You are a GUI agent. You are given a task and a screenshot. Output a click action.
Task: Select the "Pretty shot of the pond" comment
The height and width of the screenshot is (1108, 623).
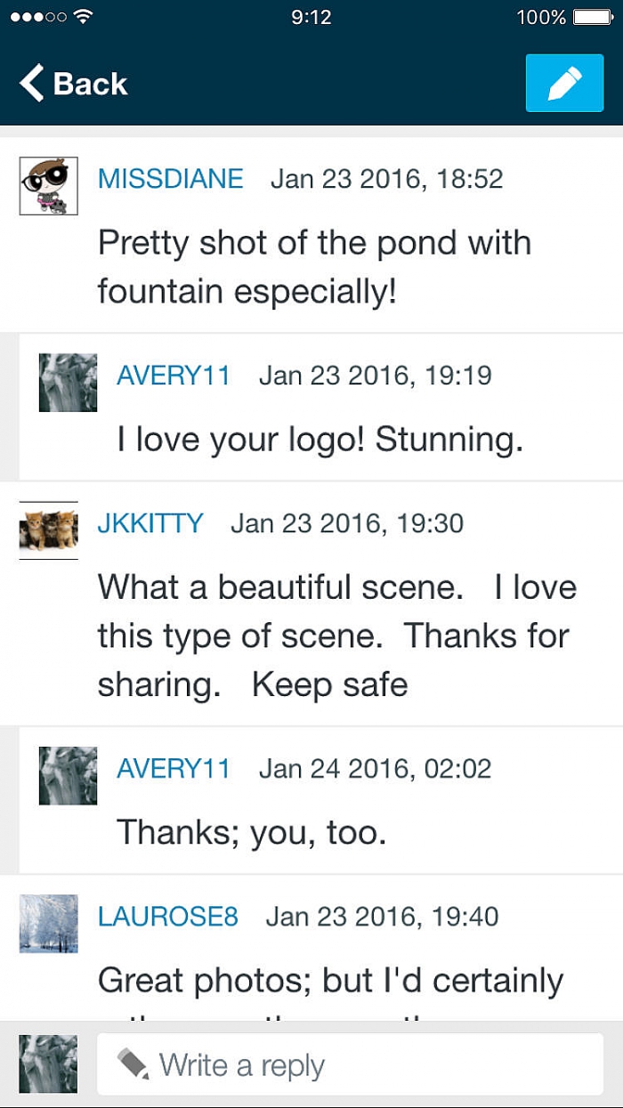[314, 267]
